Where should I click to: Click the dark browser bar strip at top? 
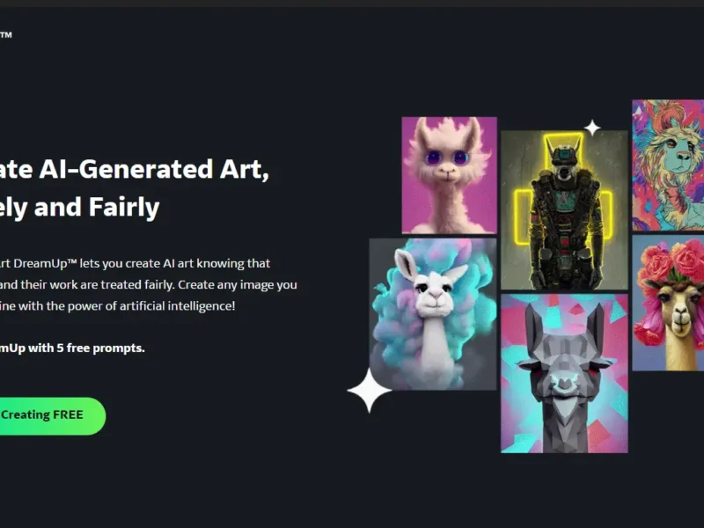coord(352,4)
